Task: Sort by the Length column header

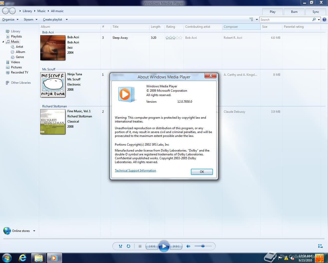Action: point(157,27)
